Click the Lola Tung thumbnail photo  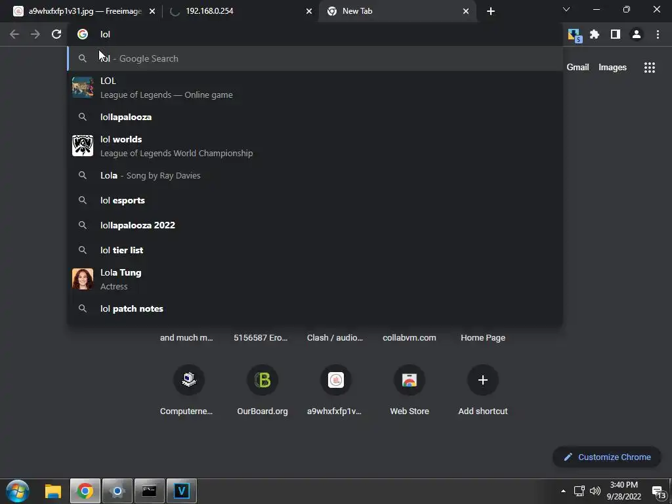(83, 279)
